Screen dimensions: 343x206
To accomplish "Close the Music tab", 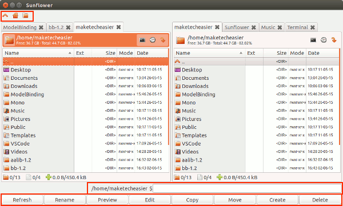I will coord(280,27).
